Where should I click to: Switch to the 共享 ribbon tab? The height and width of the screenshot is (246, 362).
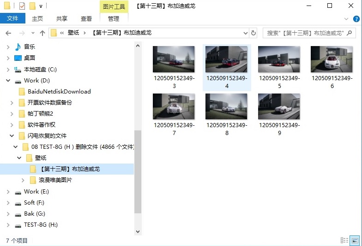[62, 18]
